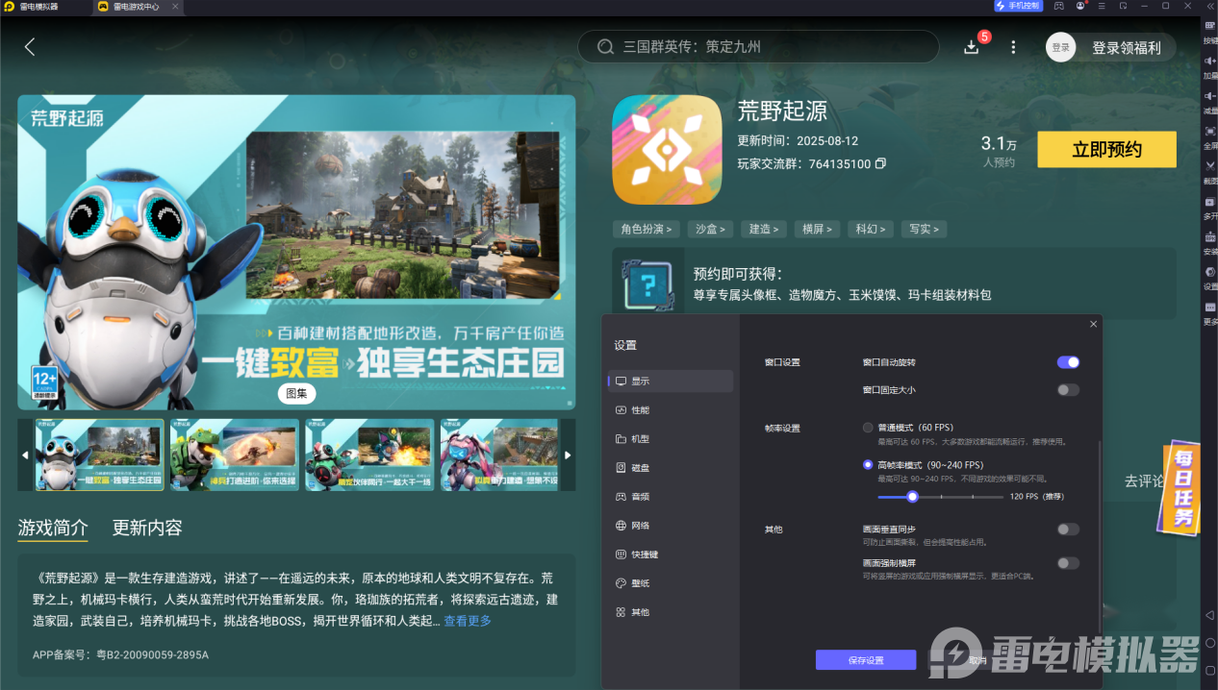The height and width of the screenshot is (690, 1218).
Task: Click the search field 三国群英传：策定九州
Action: 758,47
